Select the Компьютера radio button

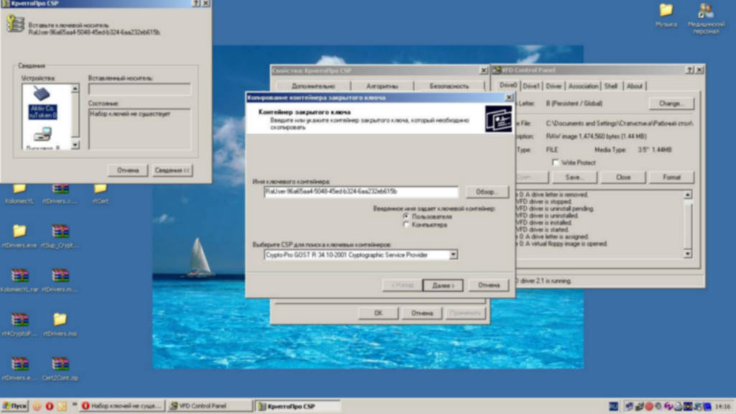pos(407,225)
